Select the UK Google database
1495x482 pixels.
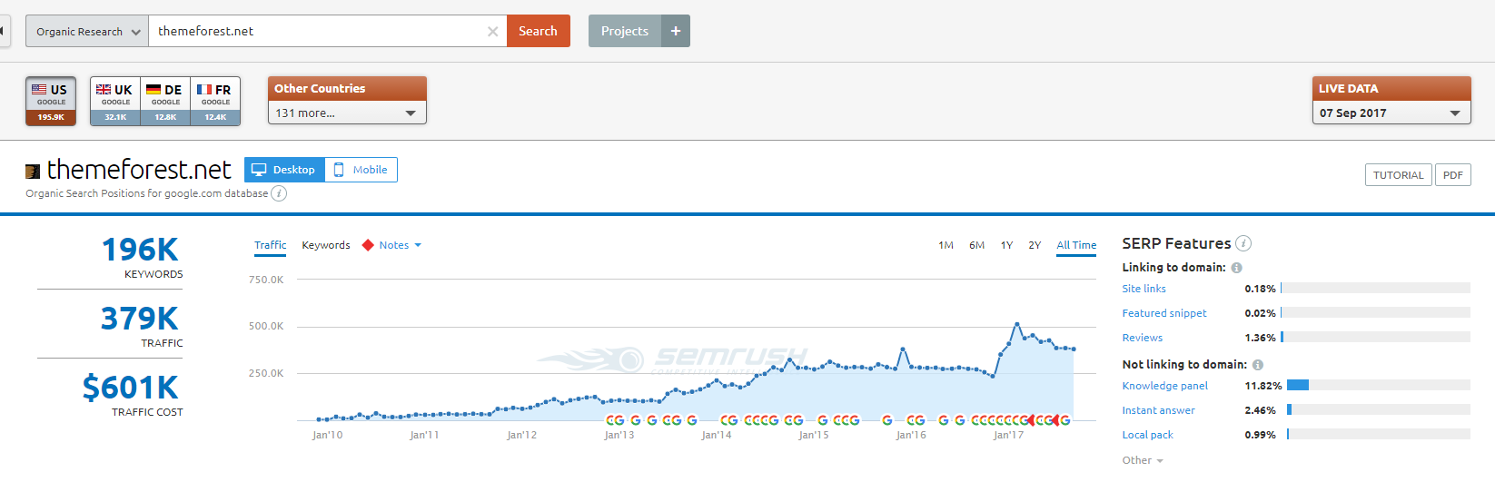pyautogui.click(x=115, y=101)
